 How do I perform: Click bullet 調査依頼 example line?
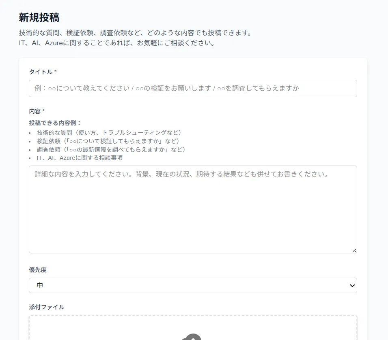click(111, 149)
